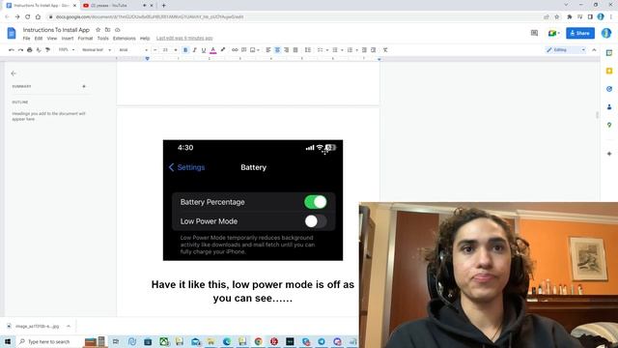This screenshot has width=618, height=348.
Task: Open Contacts in the side panel
Action: click(x=609, y=107)
